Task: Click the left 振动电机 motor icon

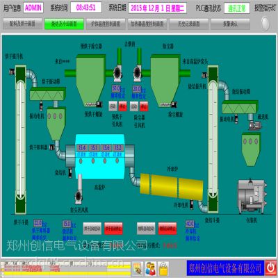Action: coord(41,106)
